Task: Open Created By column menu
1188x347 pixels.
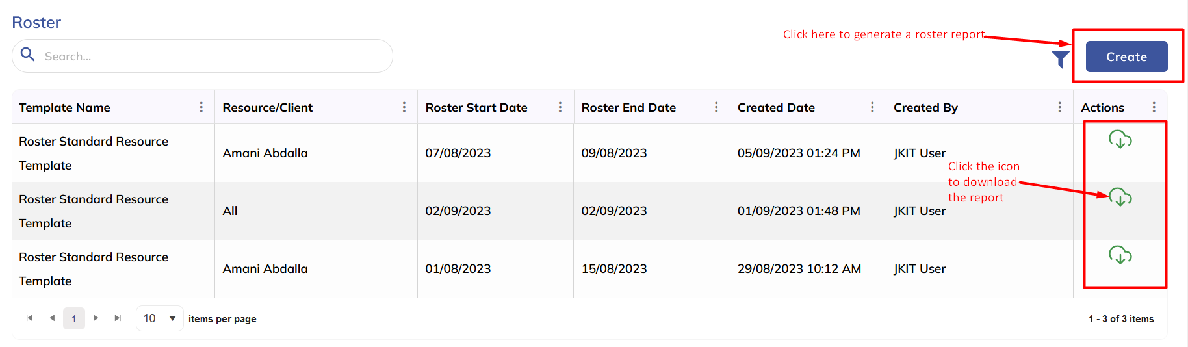Action: (1059, 107)
